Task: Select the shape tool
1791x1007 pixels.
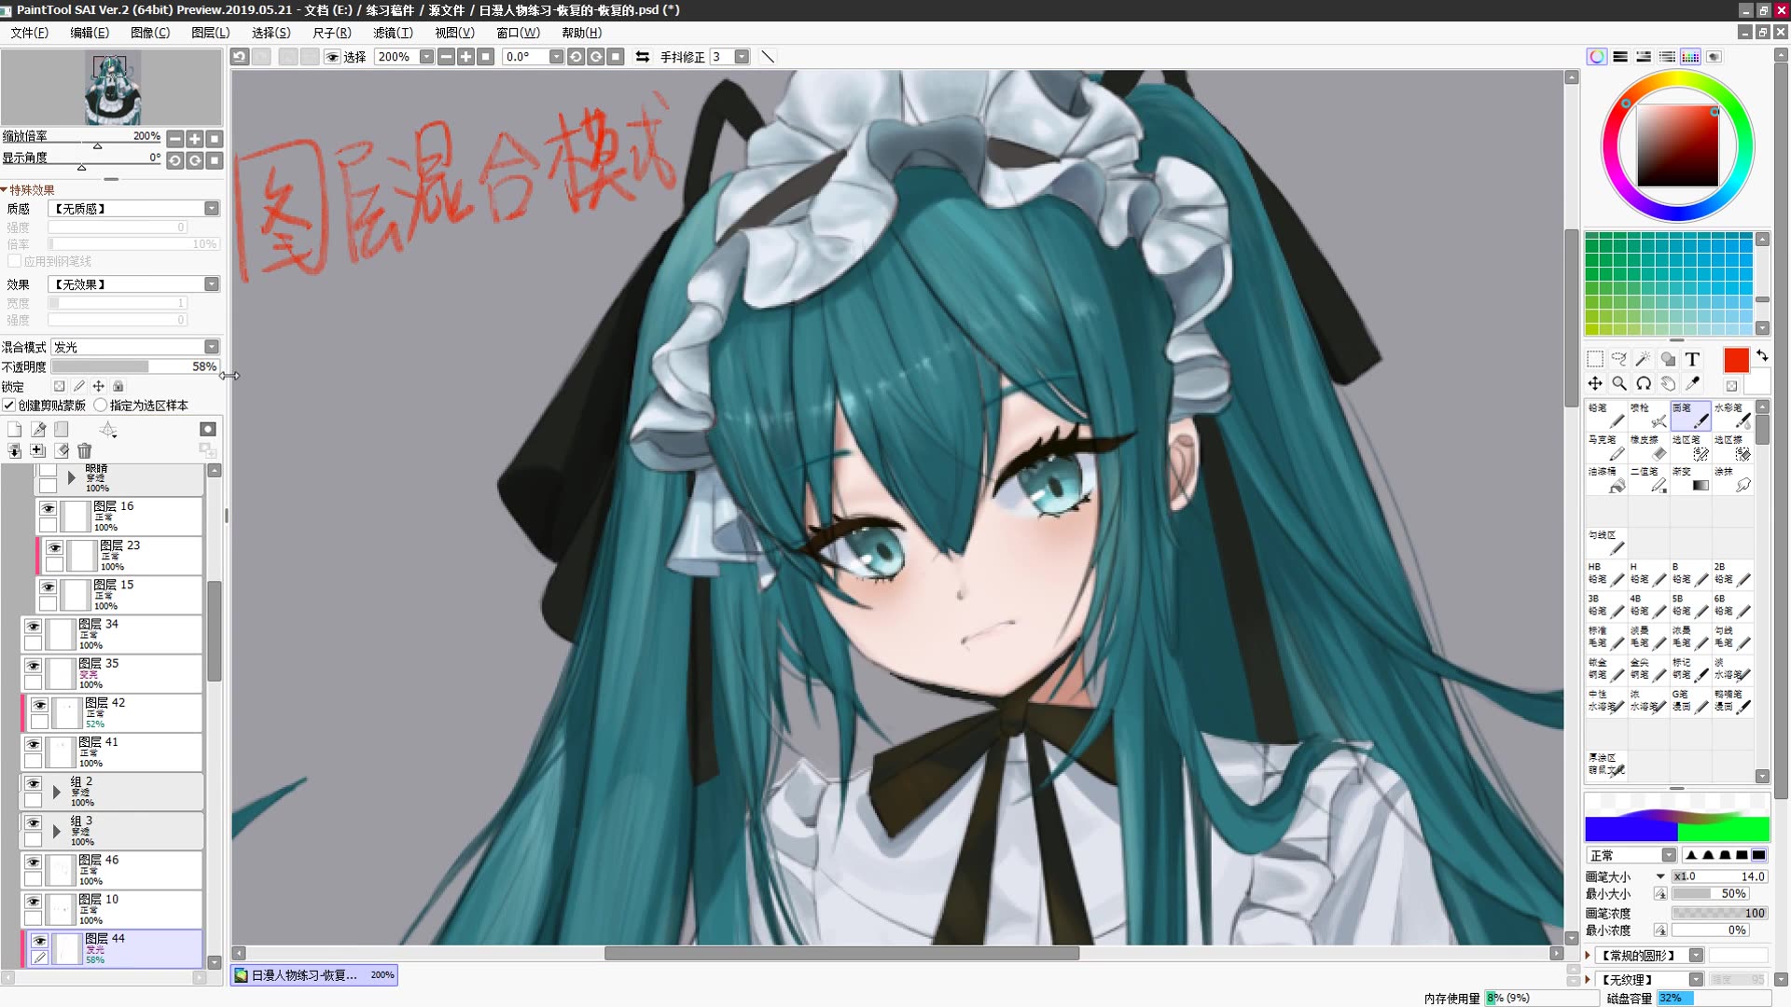Action: (x=1668, y=359)
